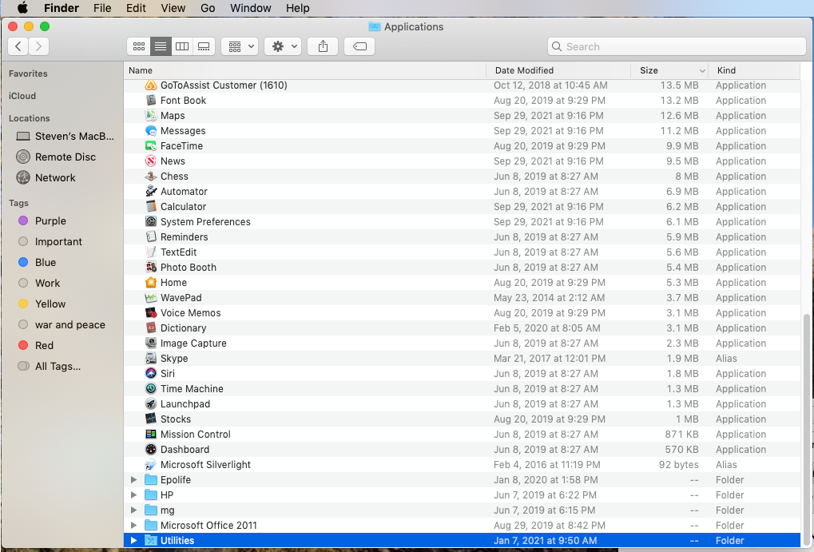
Task: Select the Launchpad app icon
Action: [150, 403]
